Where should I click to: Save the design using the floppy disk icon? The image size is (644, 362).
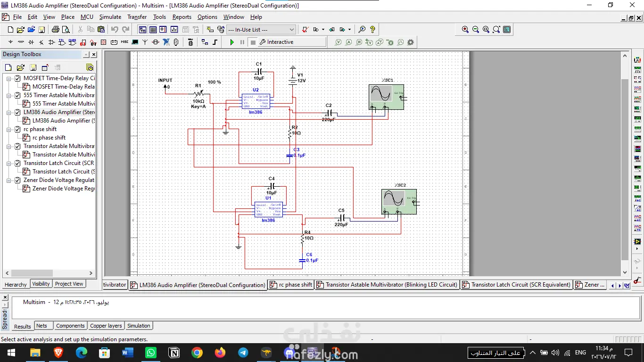coord(41,30)
